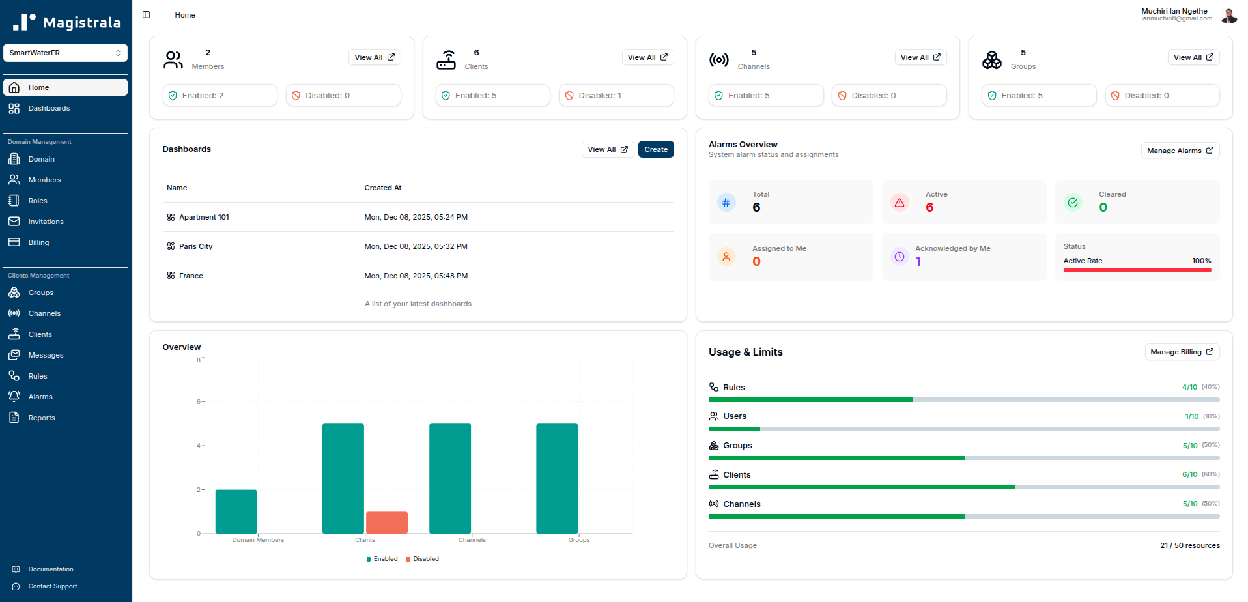Open Groups under Clients Management

point(41,293)
